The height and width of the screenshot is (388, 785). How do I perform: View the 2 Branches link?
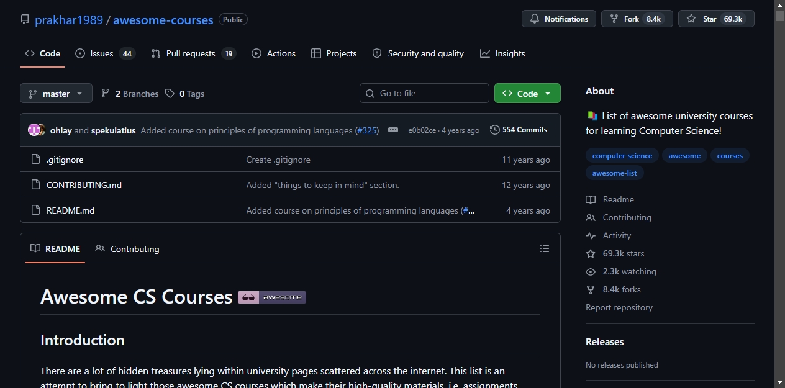point(129,94)
